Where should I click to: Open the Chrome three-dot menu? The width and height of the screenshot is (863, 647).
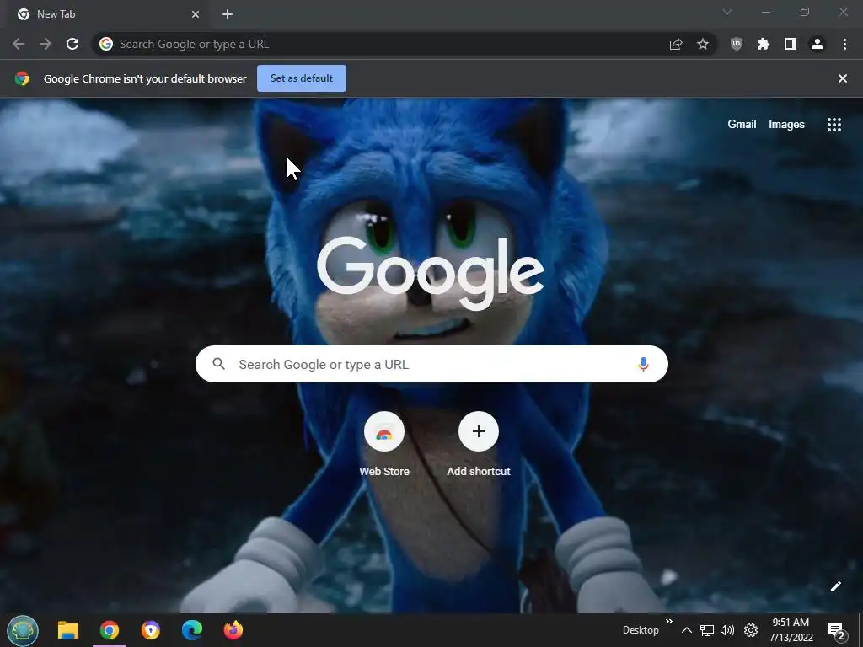click(844, 44)
